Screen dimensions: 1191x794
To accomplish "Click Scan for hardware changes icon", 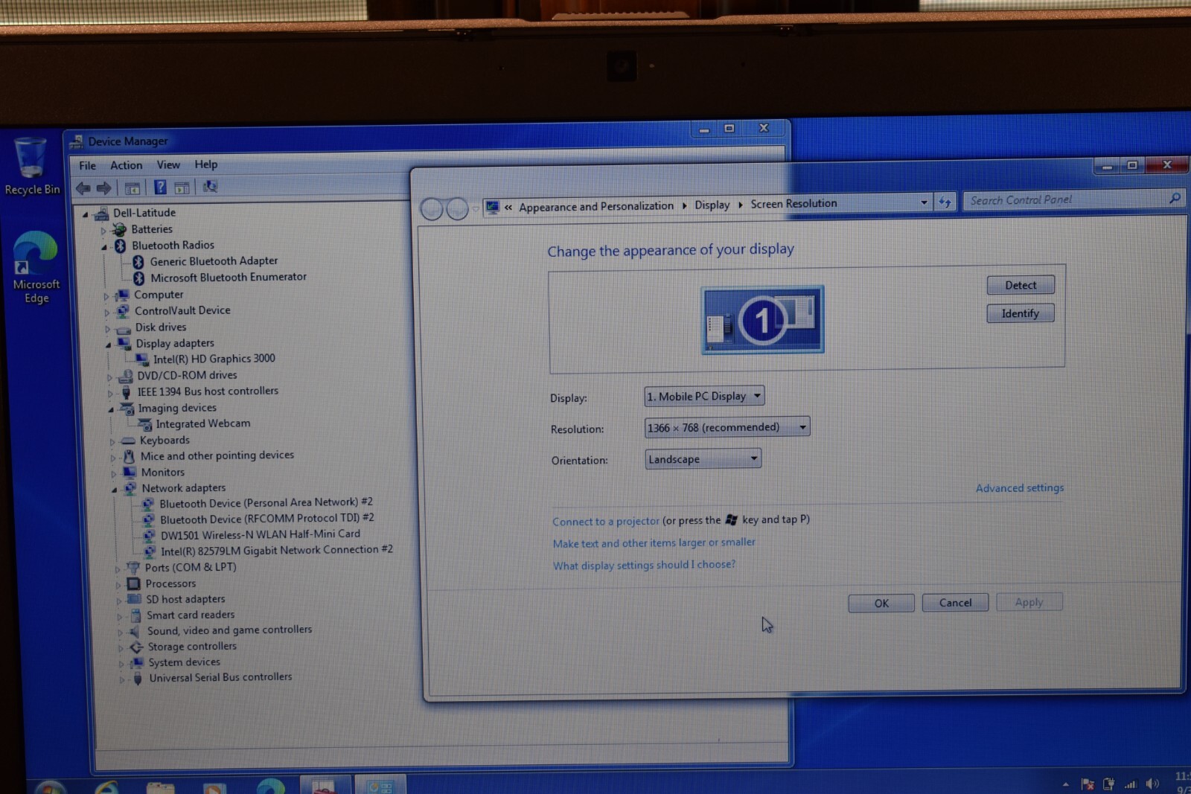I will (211, 187).
